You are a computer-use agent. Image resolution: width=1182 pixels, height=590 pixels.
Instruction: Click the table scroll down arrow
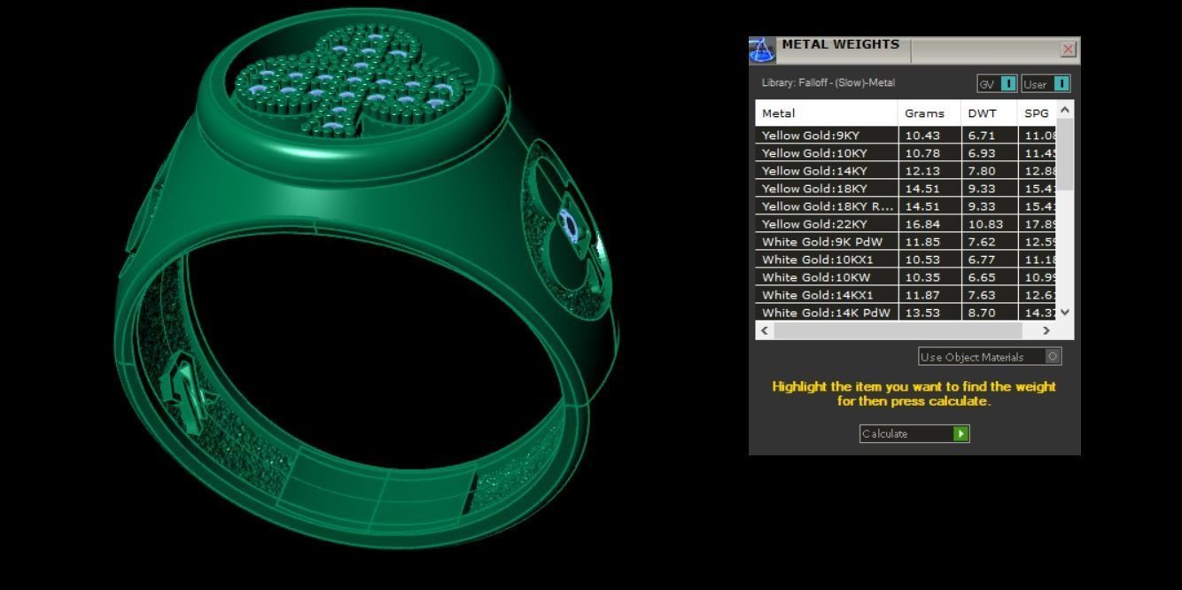(1065, 312)
